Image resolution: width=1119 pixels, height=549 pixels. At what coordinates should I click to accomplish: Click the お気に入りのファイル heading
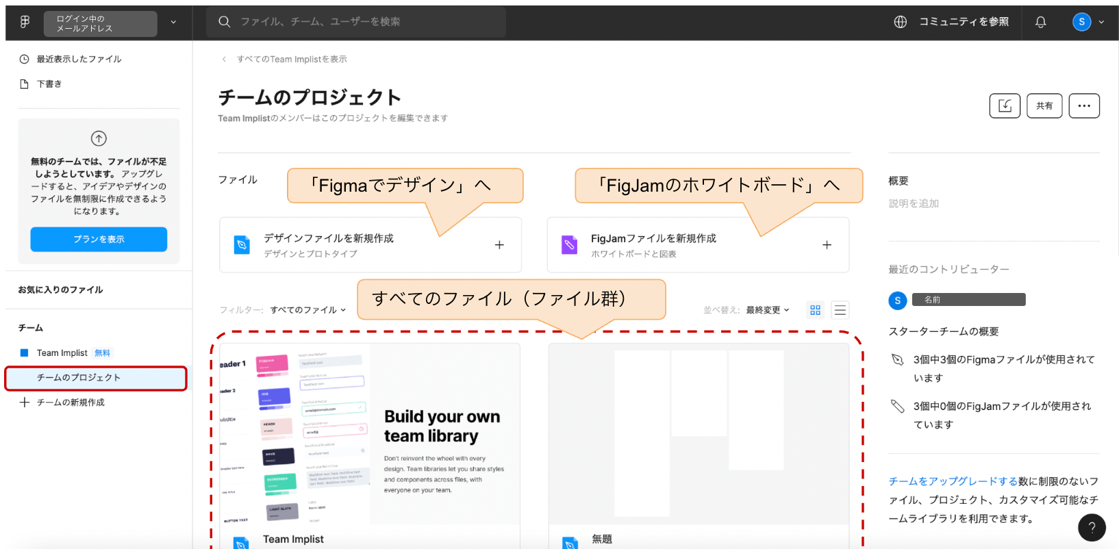pyautogui.click(x=60, y=290)
